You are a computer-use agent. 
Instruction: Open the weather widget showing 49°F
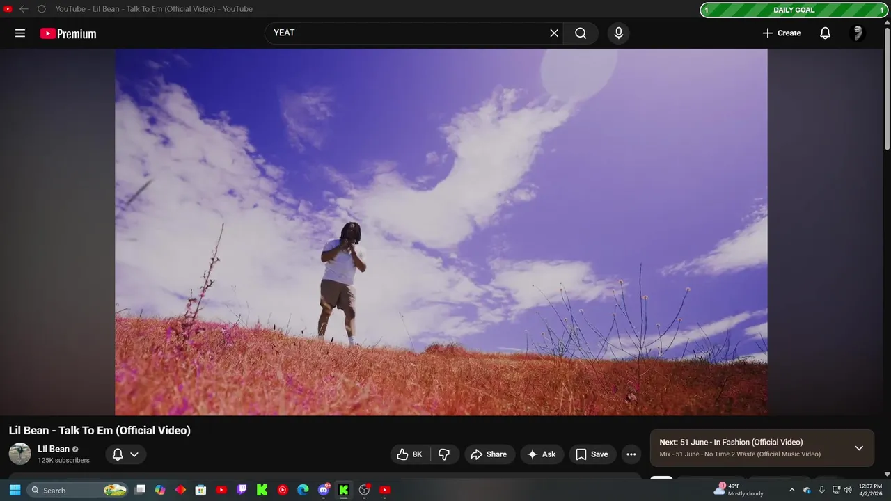click(739, 489)
